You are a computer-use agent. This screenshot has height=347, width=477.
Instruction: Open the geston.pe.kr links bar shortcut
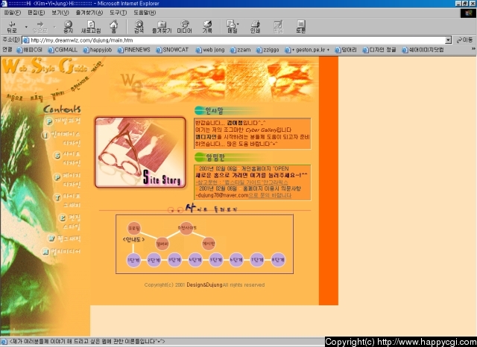pos(307,50)
